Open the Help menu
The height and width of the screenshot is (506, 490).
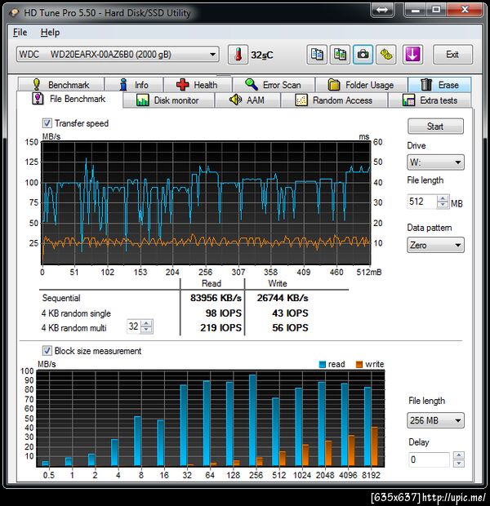coord(50,33)
